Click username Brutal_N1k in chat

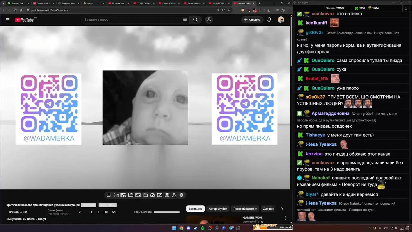[x=317, y=79]
